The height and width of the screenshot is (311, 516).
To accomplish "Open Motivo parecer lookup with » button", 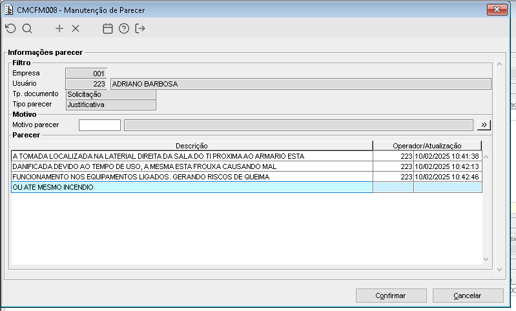I will coord(484,125).
